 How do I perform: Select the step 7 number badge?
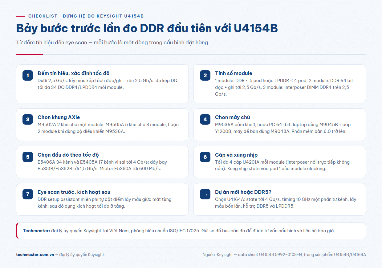click(x=28, y=194)
